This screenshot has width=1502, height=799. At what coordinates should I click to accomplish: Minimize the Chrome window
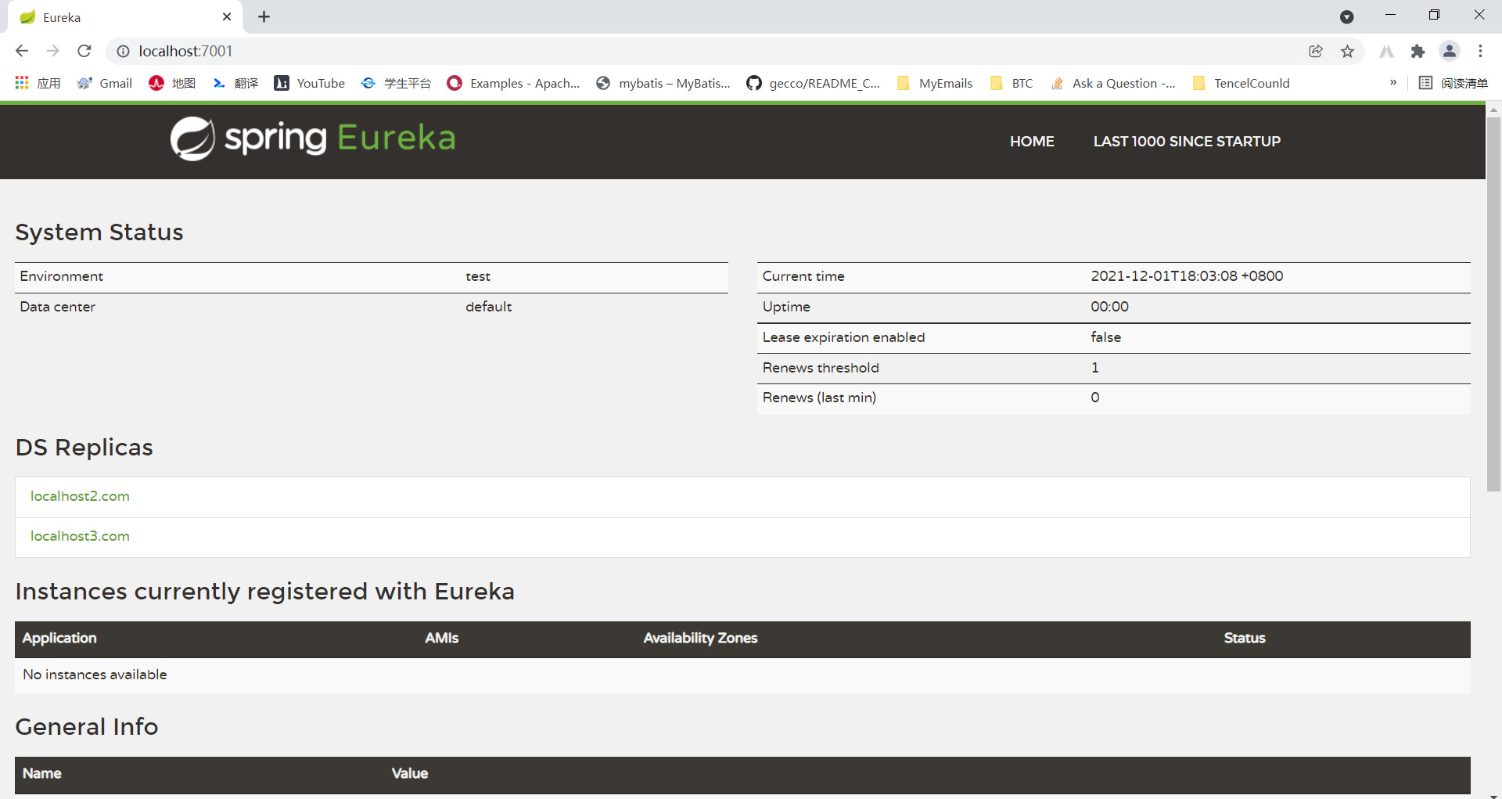1390,15
